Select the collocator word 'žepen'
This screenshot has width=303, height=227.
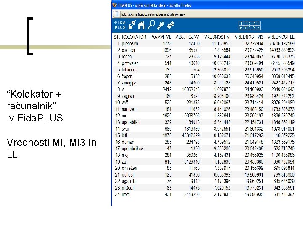(127, 77)
